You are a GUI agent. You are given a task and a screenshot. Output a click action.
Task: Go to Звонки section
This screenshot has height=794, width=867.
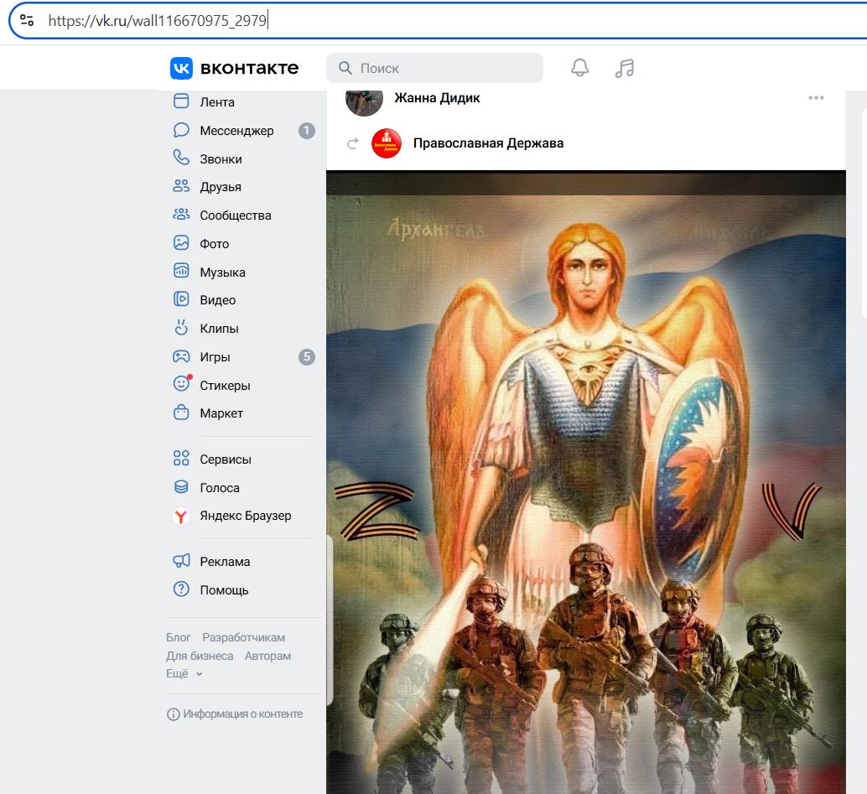tap(221, 159)
